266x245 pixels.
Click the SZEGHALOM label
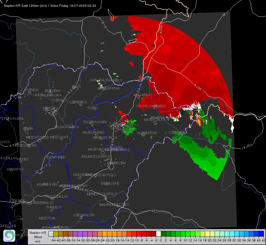(x=84, y=215)
